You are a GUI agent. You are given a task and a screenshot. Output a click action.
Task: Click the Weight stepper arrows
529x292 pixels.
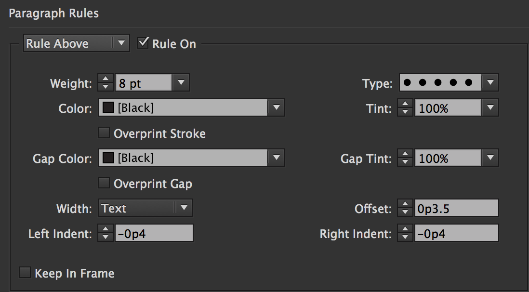[x=105, y=83]
